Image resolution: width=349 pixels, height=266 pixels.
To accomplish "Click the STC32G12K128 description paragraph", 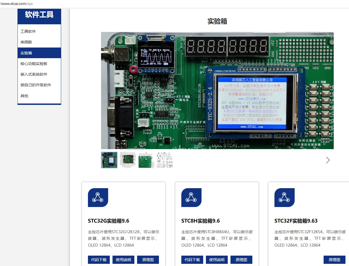I will 123,238.
